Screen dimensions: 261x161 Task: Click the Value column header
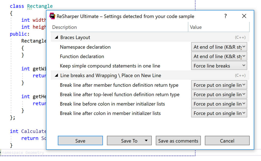tap(196, 27)
